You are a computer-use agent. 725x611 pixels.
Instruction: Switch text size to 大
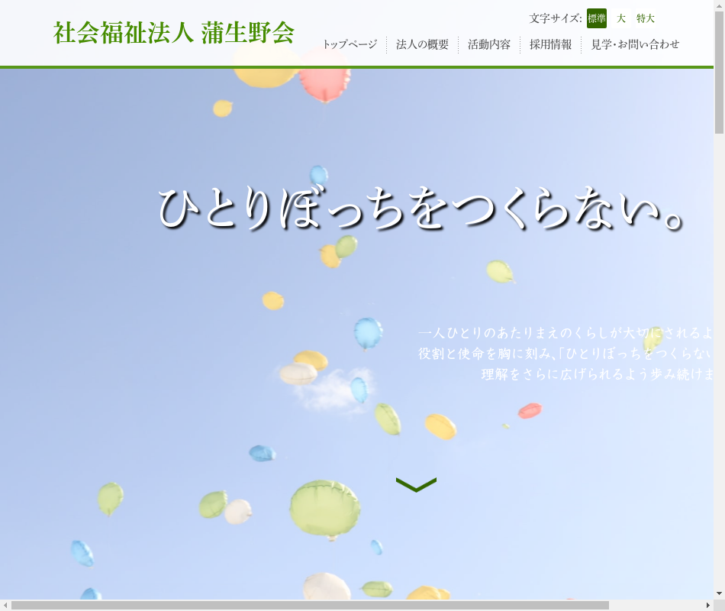[621, 18]
